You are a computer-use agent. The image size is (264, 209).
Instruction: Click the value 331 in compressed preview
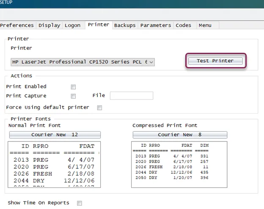pyautogui.click(x=204, y=156)
